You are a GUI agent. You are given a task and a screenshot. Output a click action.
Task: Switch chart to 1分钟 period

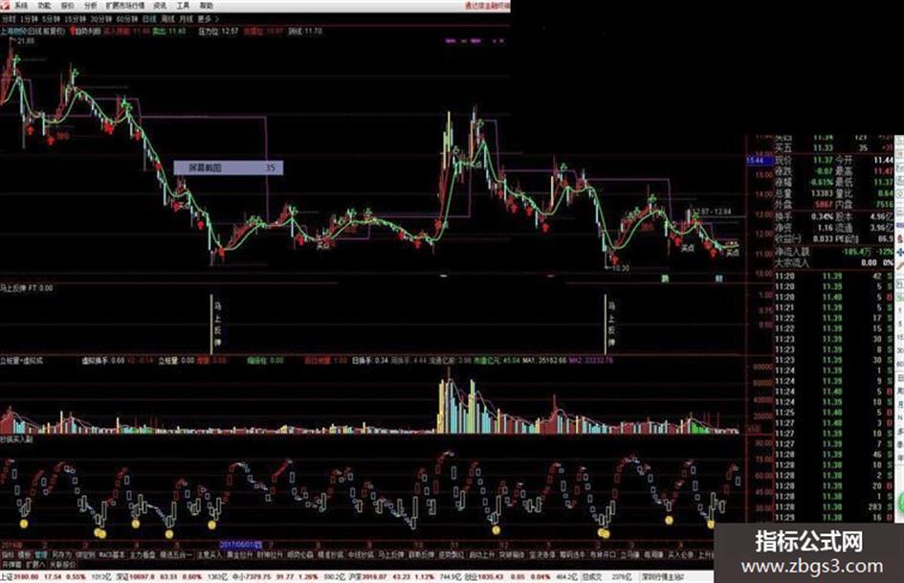point(29,19)
